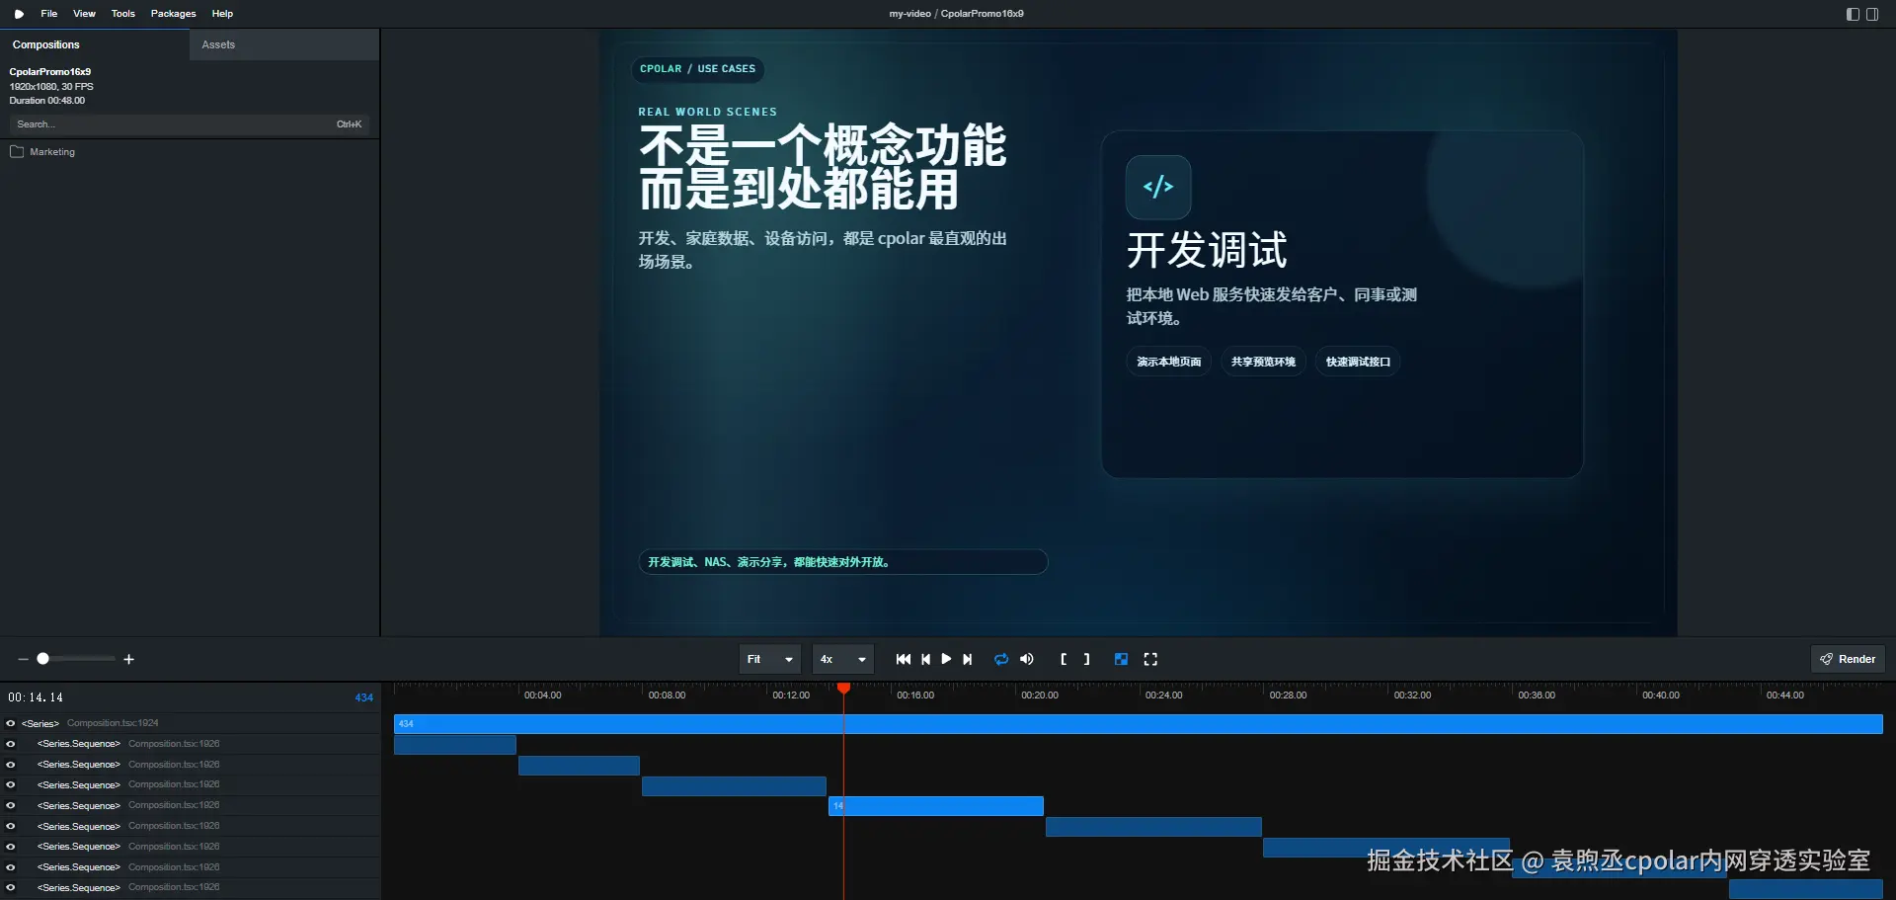Open the Fit preview size dropdown
The height and width of the screenshot is (900, 1896).
tap(770, 659)
